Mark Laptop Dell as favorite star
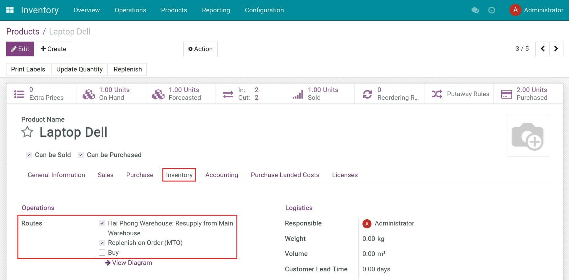Viewport: 569px width, 280px height. (27, 132)
